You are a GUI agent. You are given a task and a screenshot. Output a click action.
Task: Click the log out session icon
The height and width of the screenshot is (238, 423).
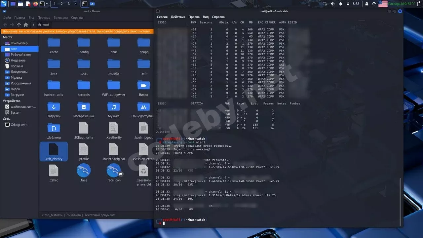(x=374, y=4)
